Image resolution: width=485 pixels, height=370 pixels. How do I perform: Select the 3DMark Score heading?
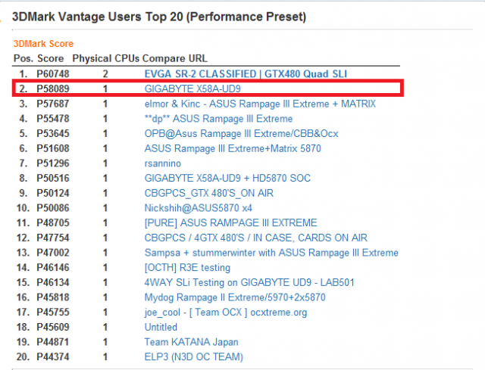click(43, 44)
